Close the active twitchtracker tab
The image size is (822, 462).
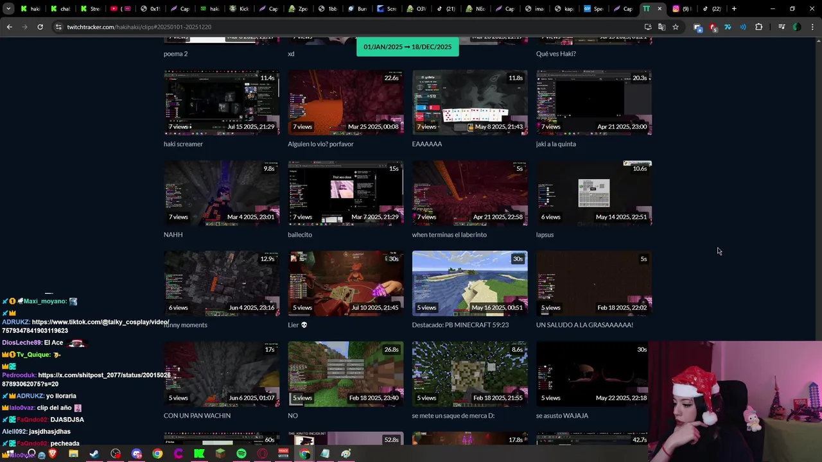[659, 9]
